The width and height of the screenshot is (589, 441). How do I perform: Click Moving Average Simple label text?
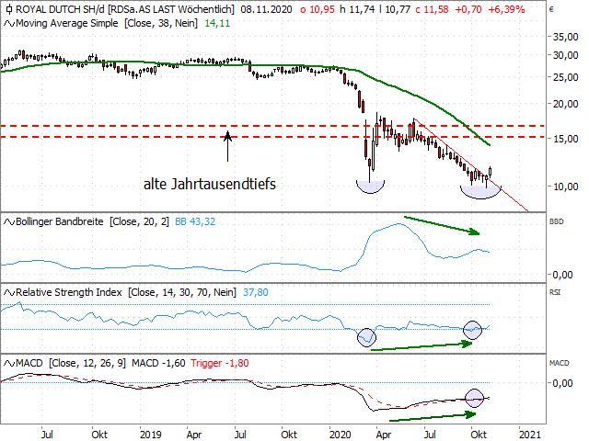(x=67, y=23)
